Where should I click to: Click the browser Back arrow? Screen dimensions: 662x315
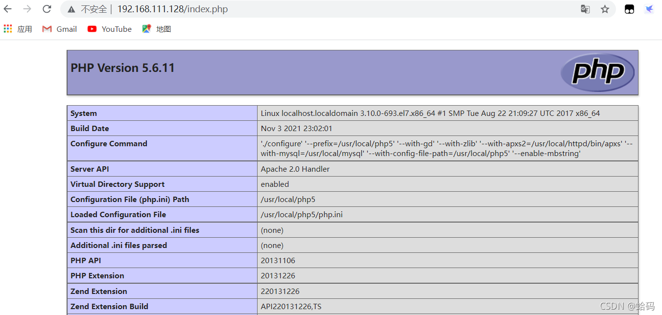[8, 9]
